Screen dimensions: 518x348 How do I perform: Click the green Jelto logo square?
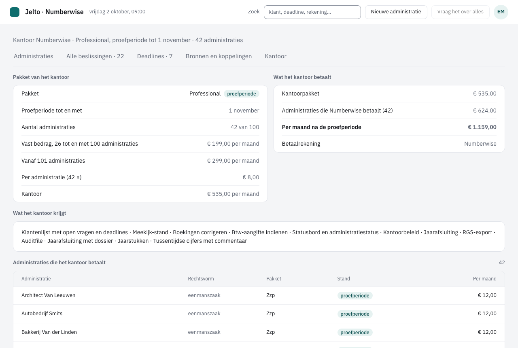coord(15,12)
